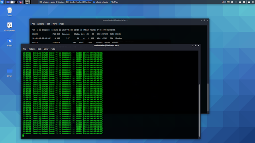Click the back terminal vertical scrollbar
The width and height of the screenshot is (255, 143).
click(x=208, y=97)
